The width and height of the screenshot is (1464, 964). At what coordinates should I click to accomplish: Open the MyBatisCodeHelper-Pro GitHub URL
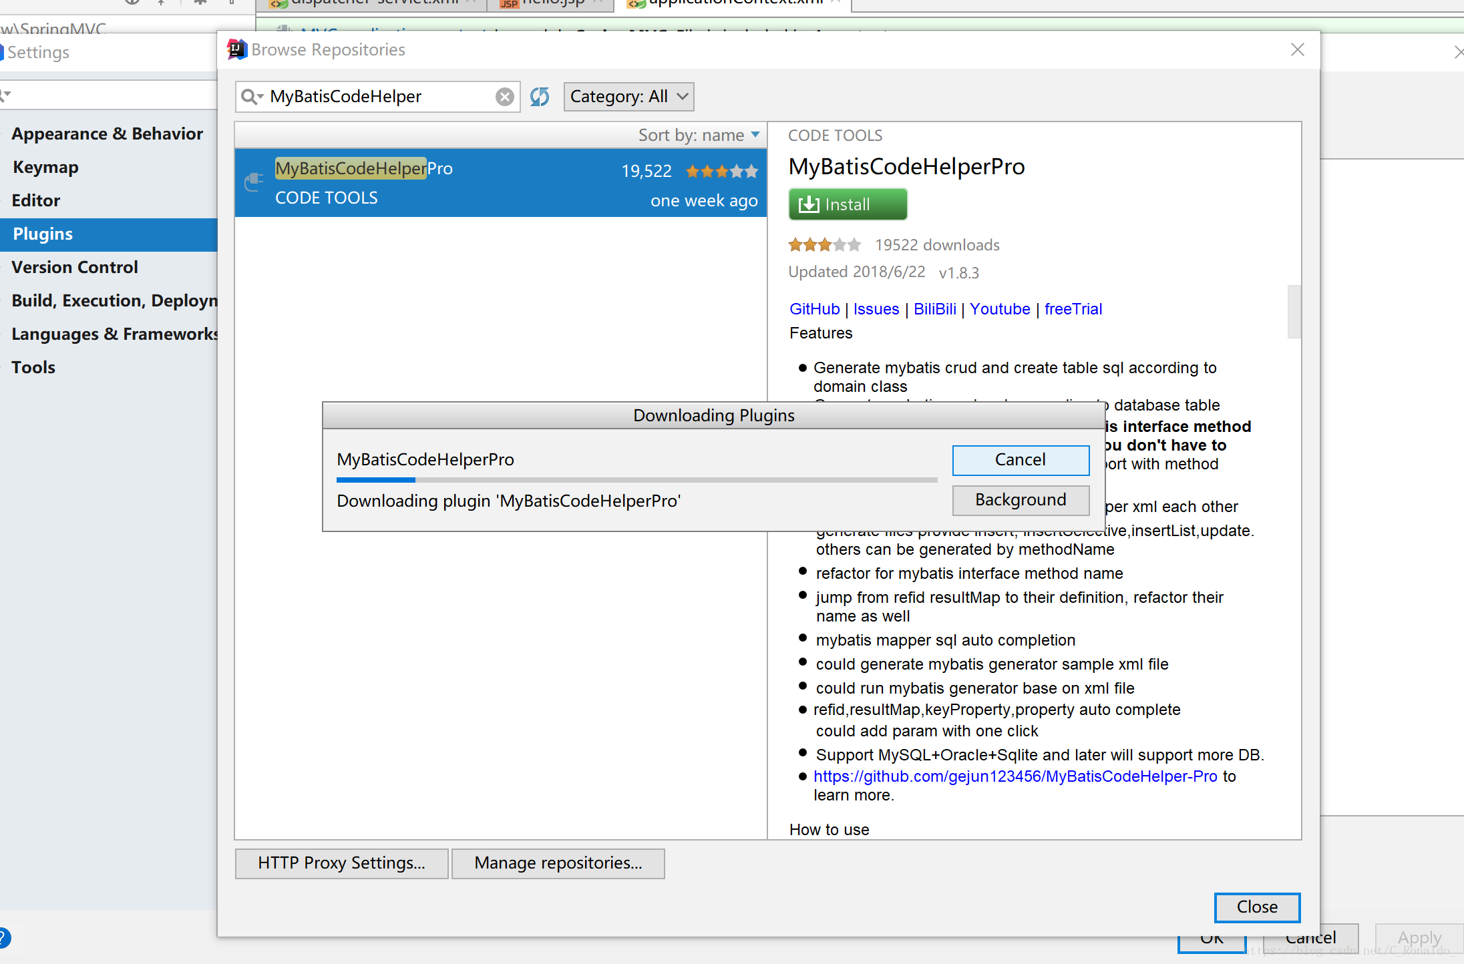pos(1015,776)
